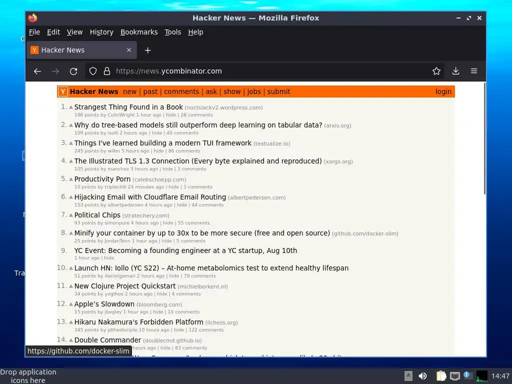512x384 pixels.
Task: Upvote the Illustrated TLS 1.3 Connection story
Action: point(71,161)
